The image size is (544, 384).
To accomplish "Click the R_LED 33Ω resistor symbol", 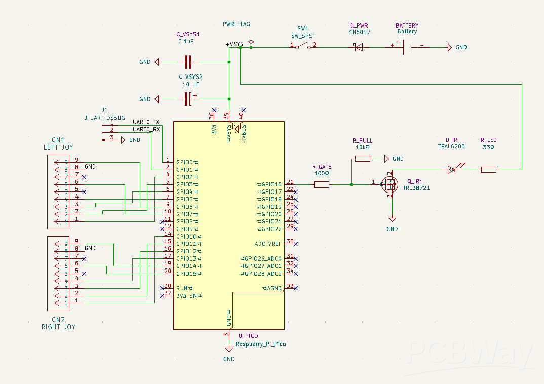I will pos(488,169).
